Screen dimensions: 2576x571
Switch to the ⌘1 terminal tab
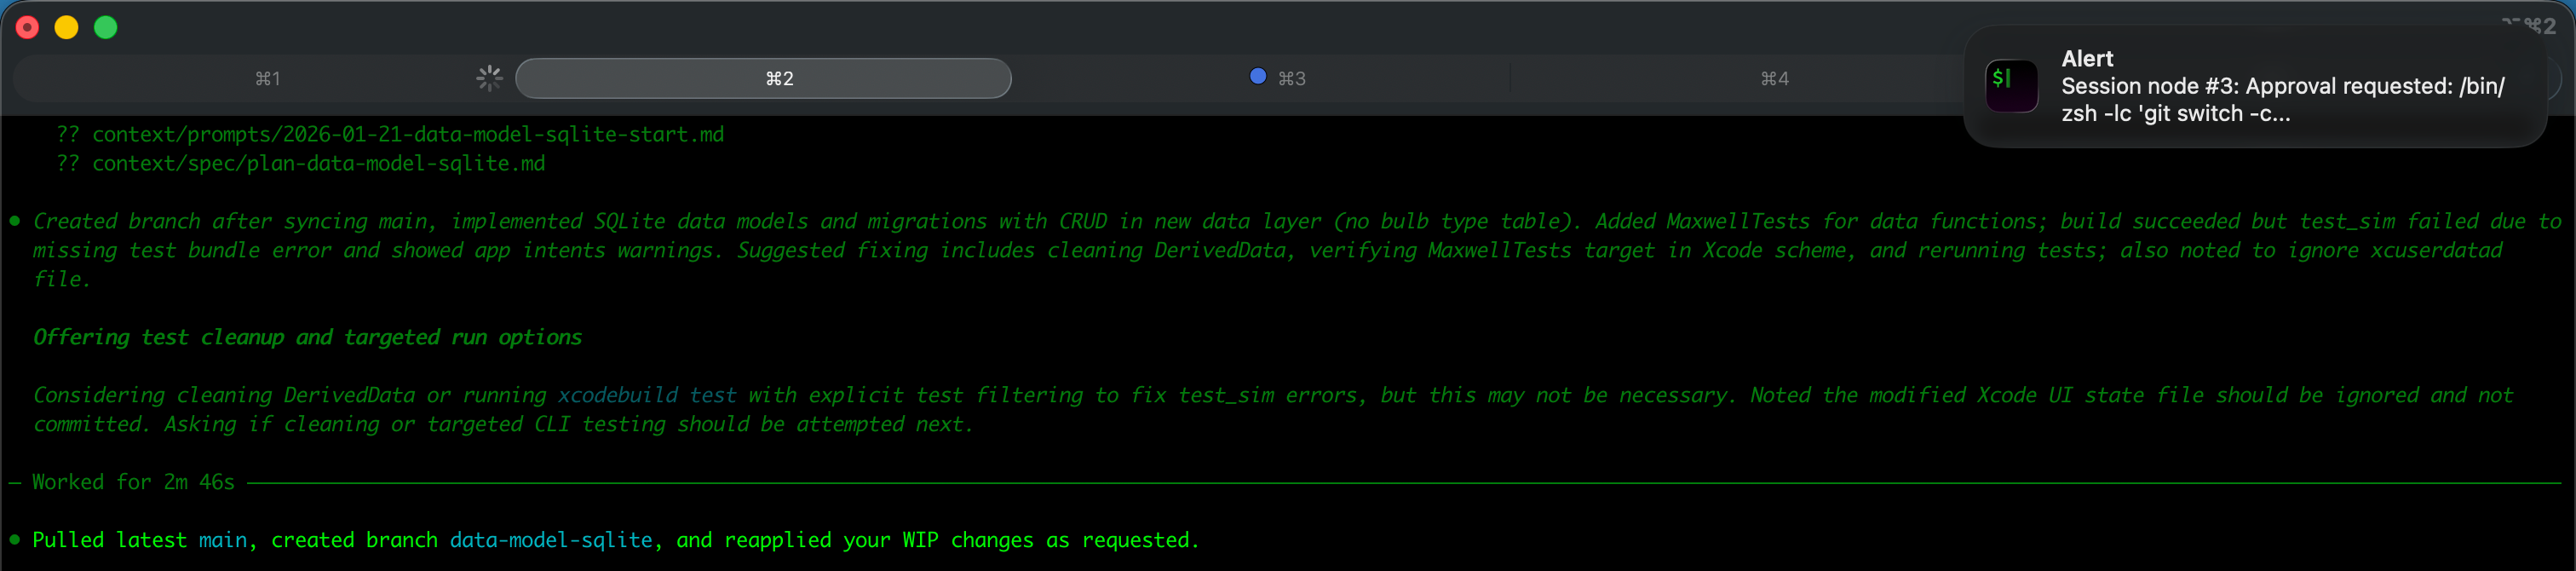(x=267, y=78)
